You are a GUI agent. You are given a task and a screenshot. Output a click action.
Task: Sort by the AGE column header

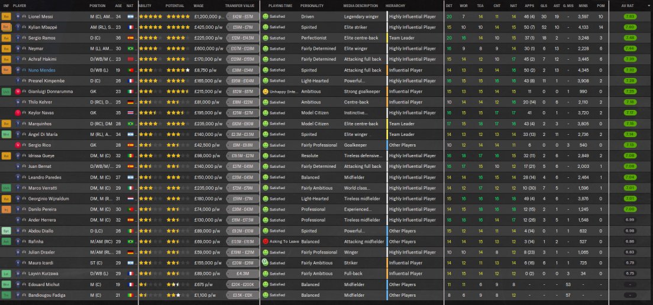119,6
